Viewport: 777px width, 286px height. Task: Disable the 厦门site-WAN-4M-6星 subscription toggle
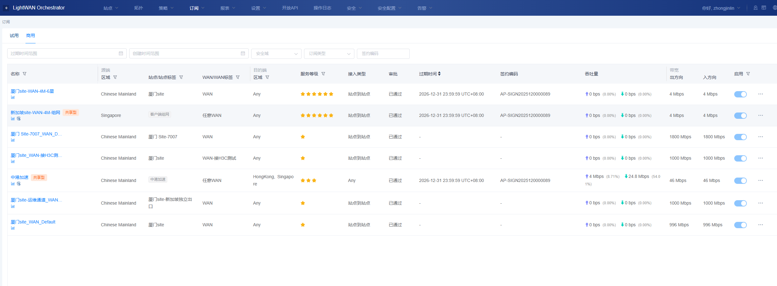740,94
